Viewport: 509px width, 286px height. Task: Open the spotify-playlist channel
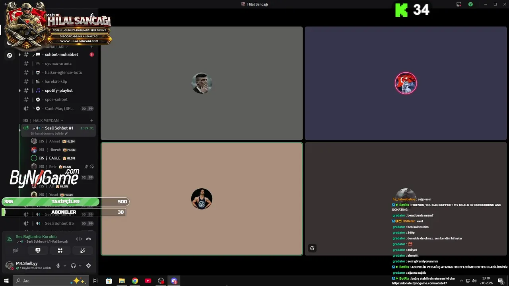click(x=58, y=91)
